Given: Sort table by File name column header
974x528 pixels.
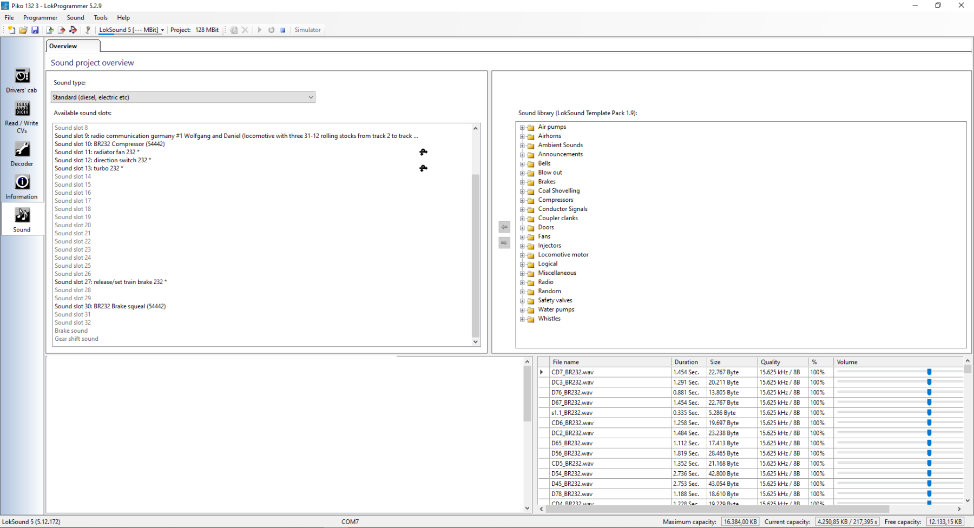Looking at the screenshot, I should click(x=610, y=362).
